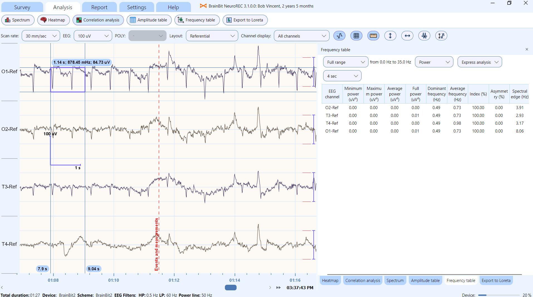Close the Frequency table panel
The width and height of the screenshot is (533, 297).
pos(527,49)
